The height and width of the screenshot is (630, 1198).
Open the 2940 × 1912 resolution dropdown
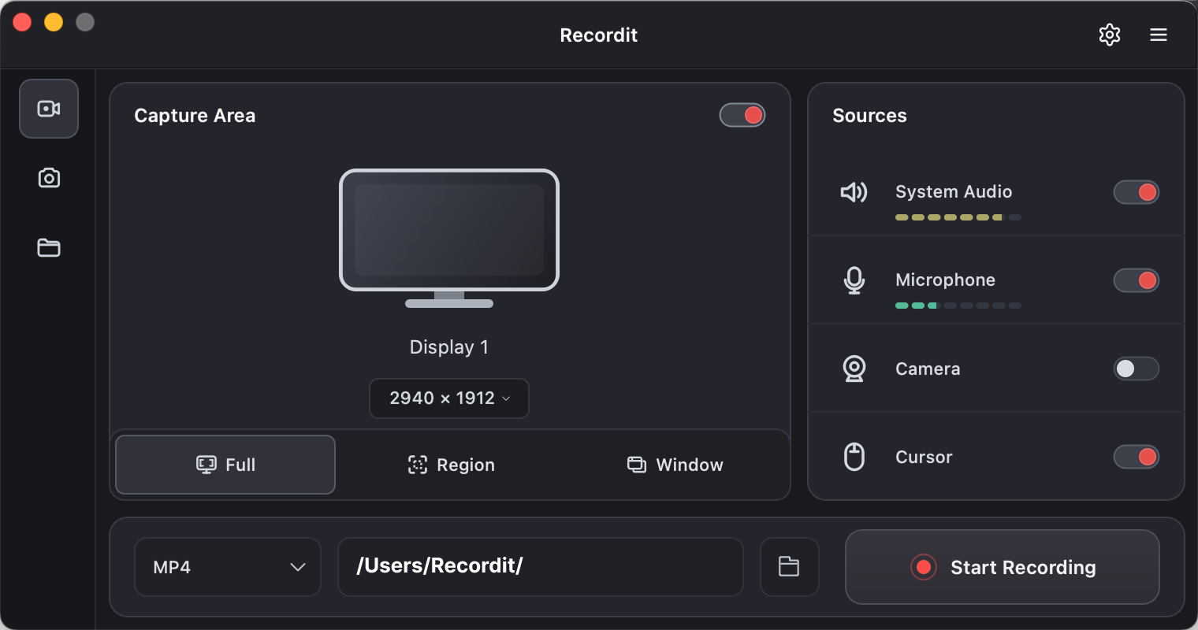[449, 398]
